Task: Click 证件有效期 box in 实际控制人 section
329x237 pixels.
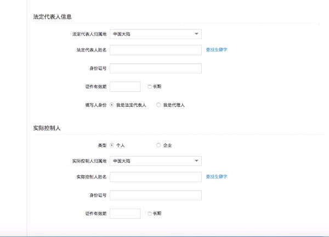Action: pyautogui.click(x=125, y=213)
